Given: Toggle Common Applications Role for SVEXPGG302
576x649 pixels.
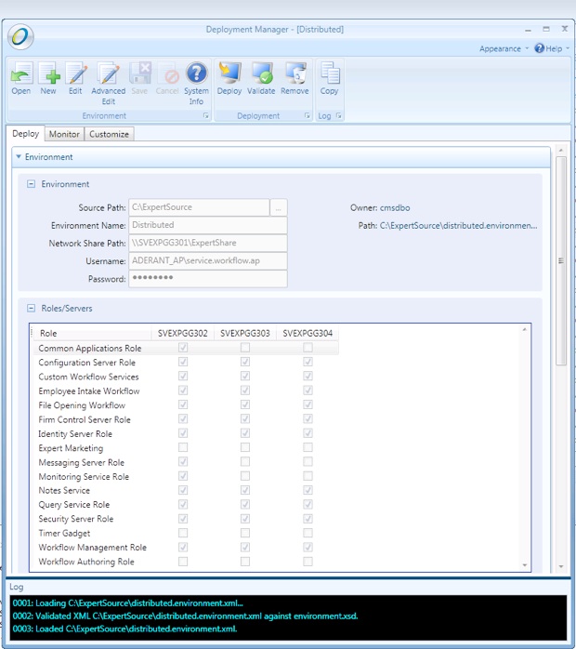Looking at the screenshot, I should [x=183, y=348].
